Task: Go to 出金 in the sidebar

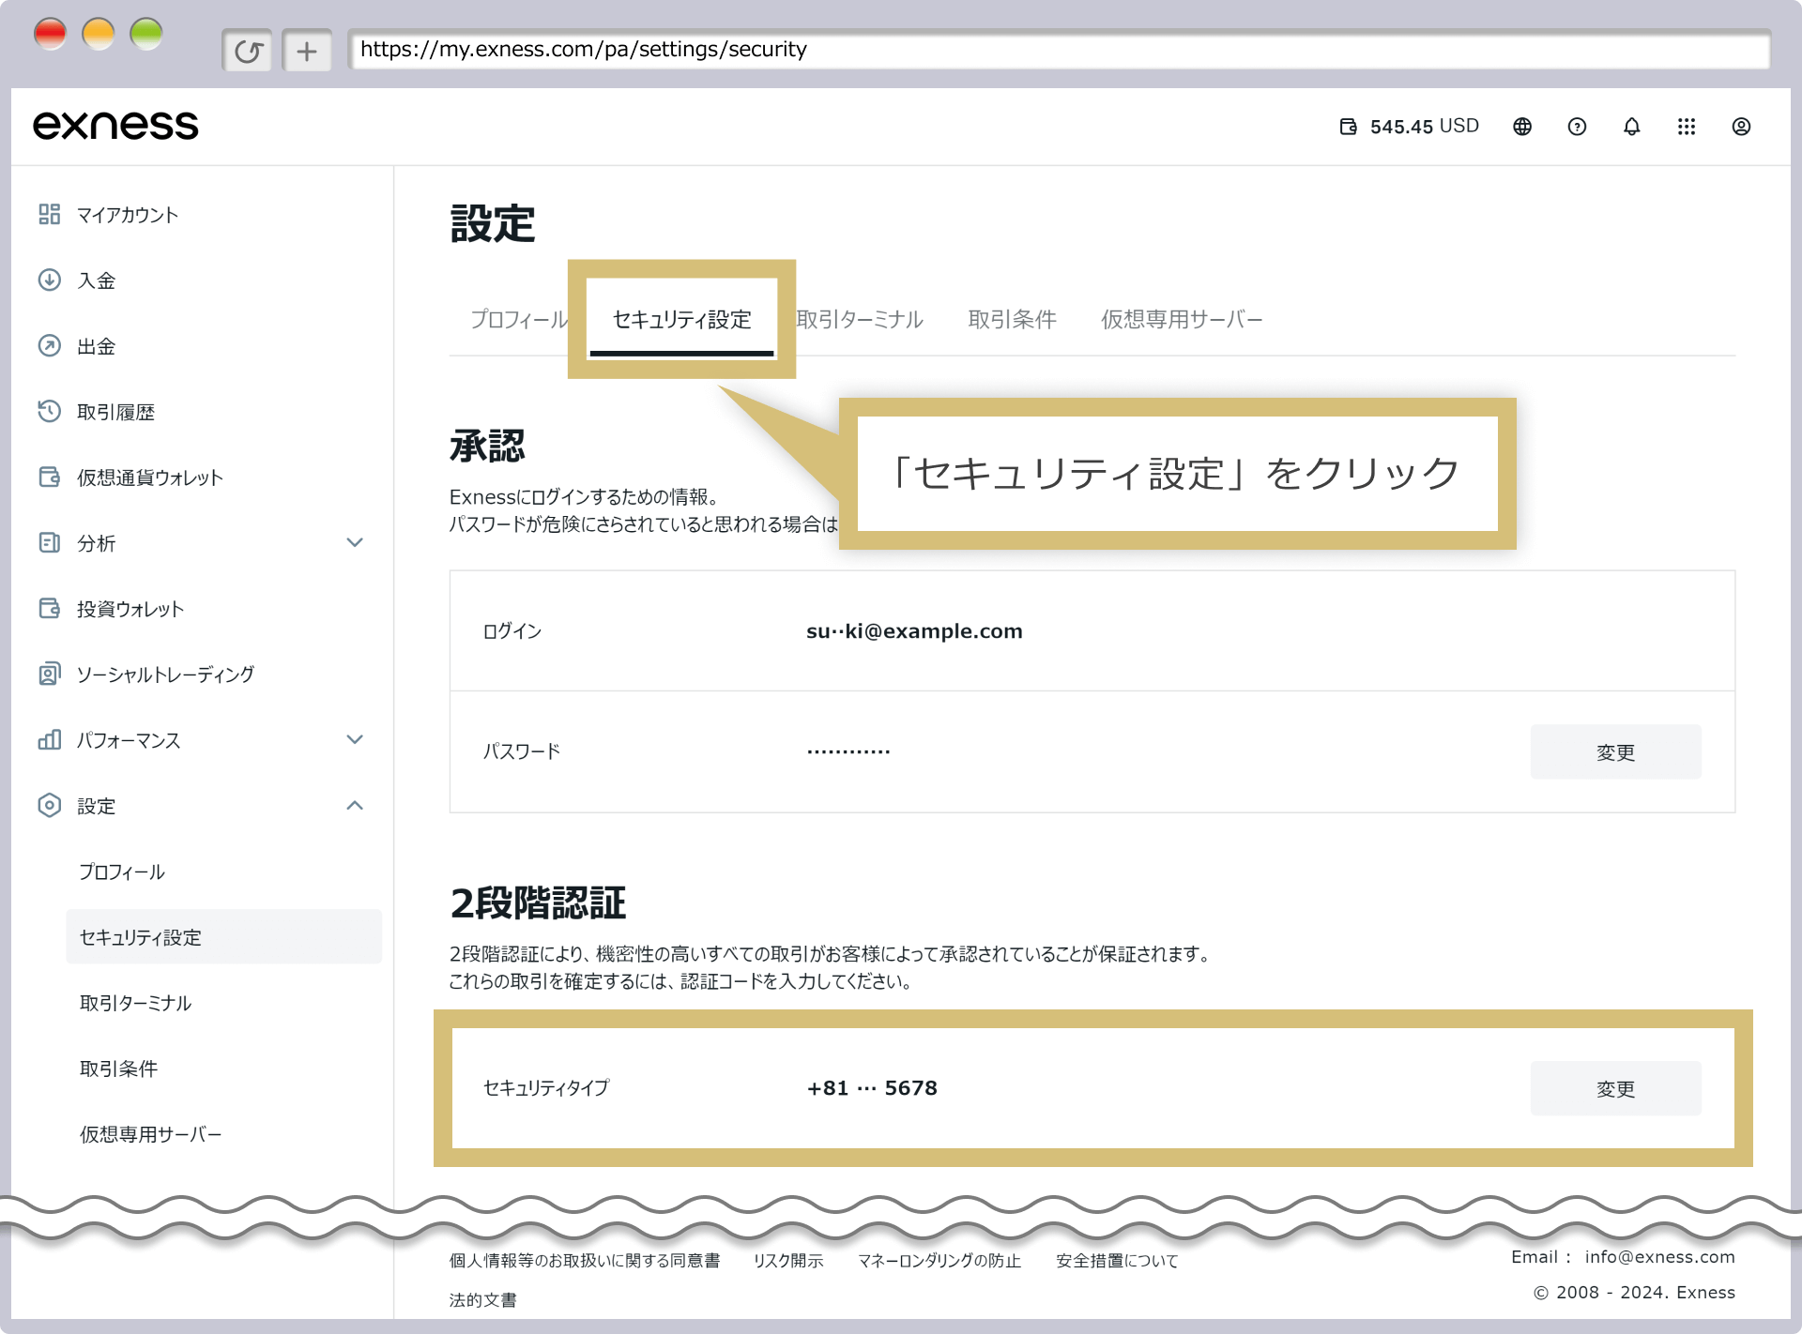Action: click(x=97, y=346)
